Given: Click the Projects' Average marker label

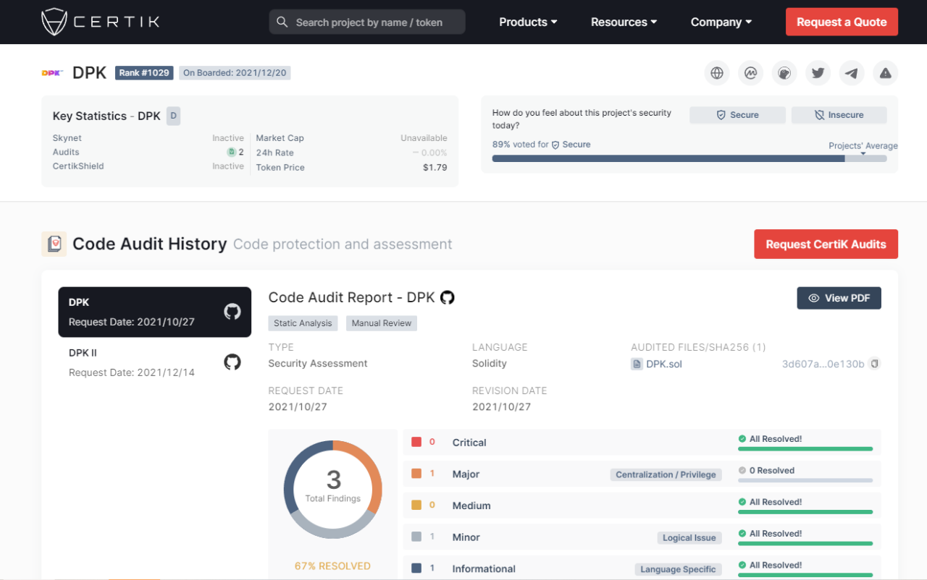Looking at the screenshot, I should click(863, 146).
